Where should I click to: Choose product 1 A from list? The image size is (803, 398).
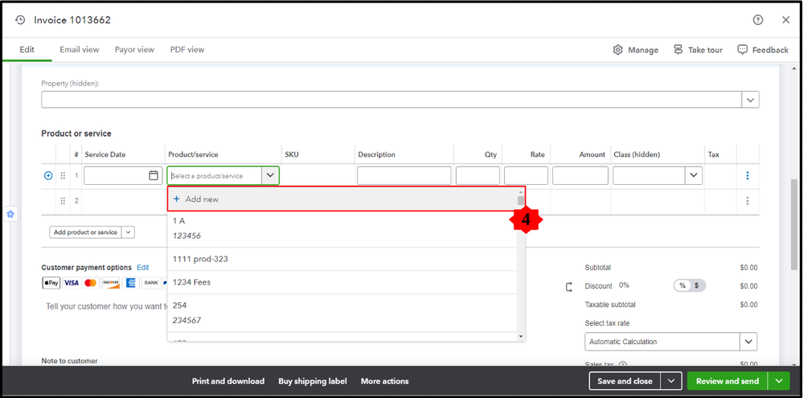pyautogui.click(x=342, y=228)
